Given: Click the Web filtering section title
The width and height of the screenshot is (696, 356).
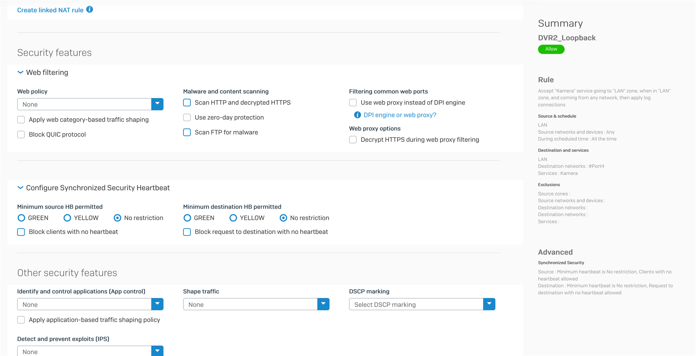Looking at the screenshot, I should pos(47,72).
